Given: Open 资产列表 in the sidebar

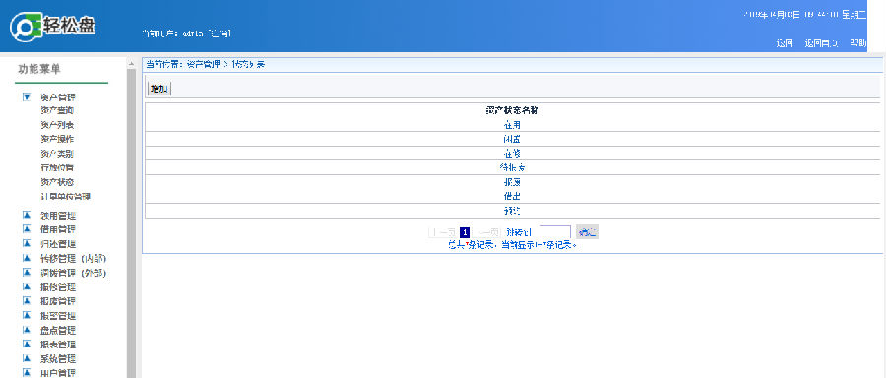Looking at the screenshot, I should (57, 125).
